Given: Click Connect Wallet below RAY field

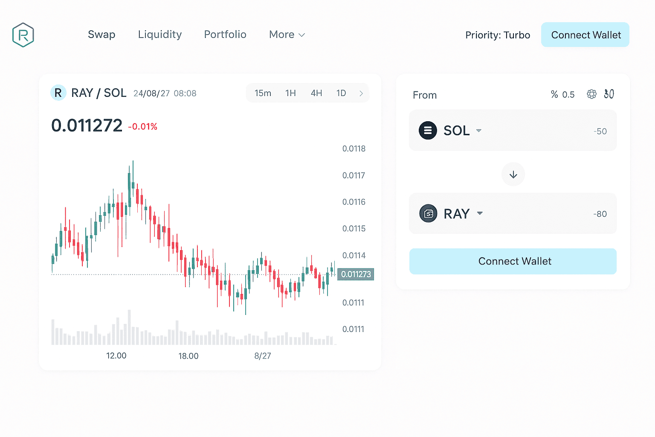Looking at the screenshot, I should click(x=513, y=261).
